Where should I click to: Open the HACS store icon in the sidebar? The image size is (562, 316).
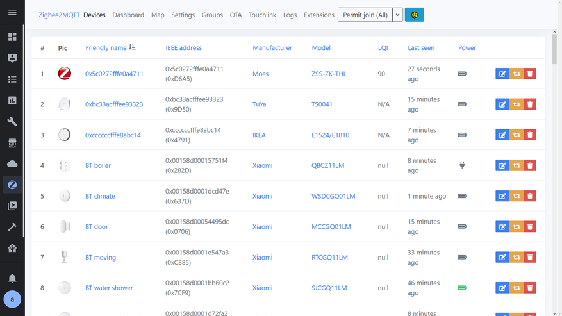[x=12, y=143]
